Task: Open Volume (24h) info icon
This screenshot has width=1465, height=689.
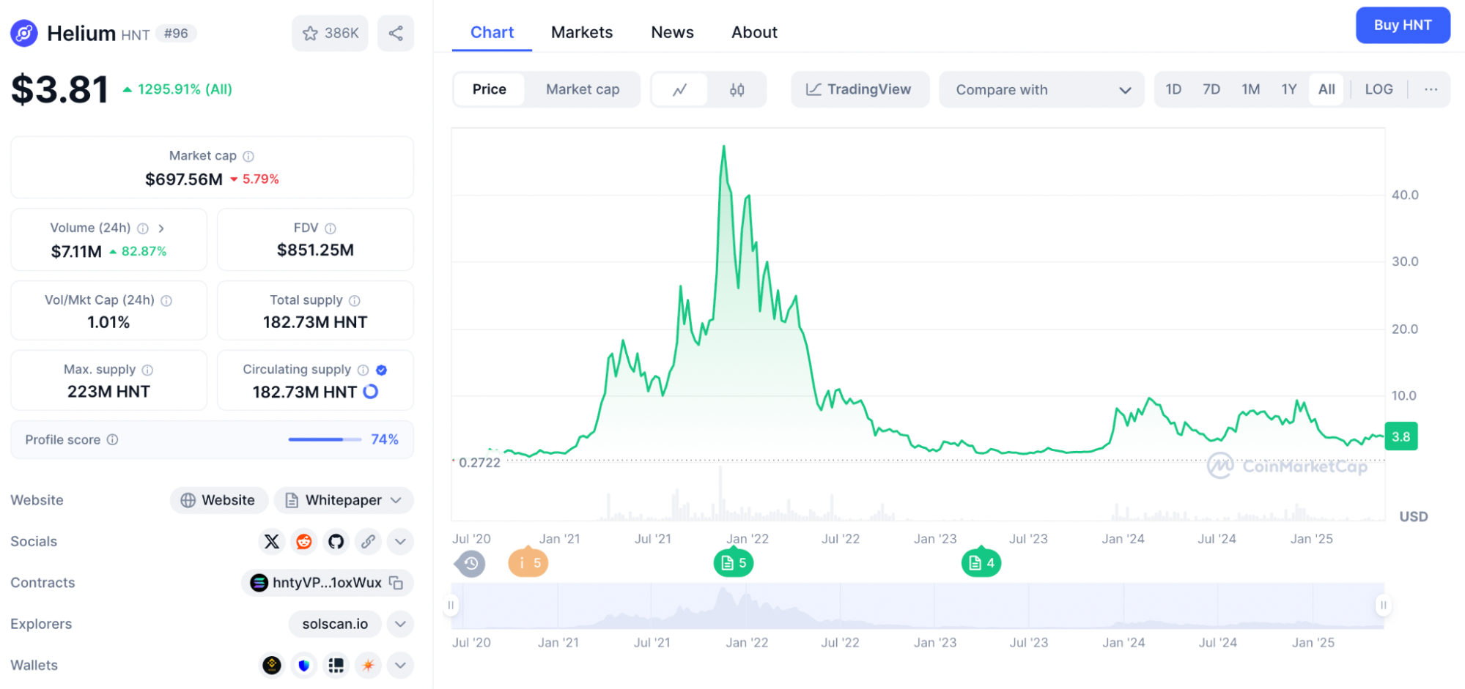Action: 143,228
